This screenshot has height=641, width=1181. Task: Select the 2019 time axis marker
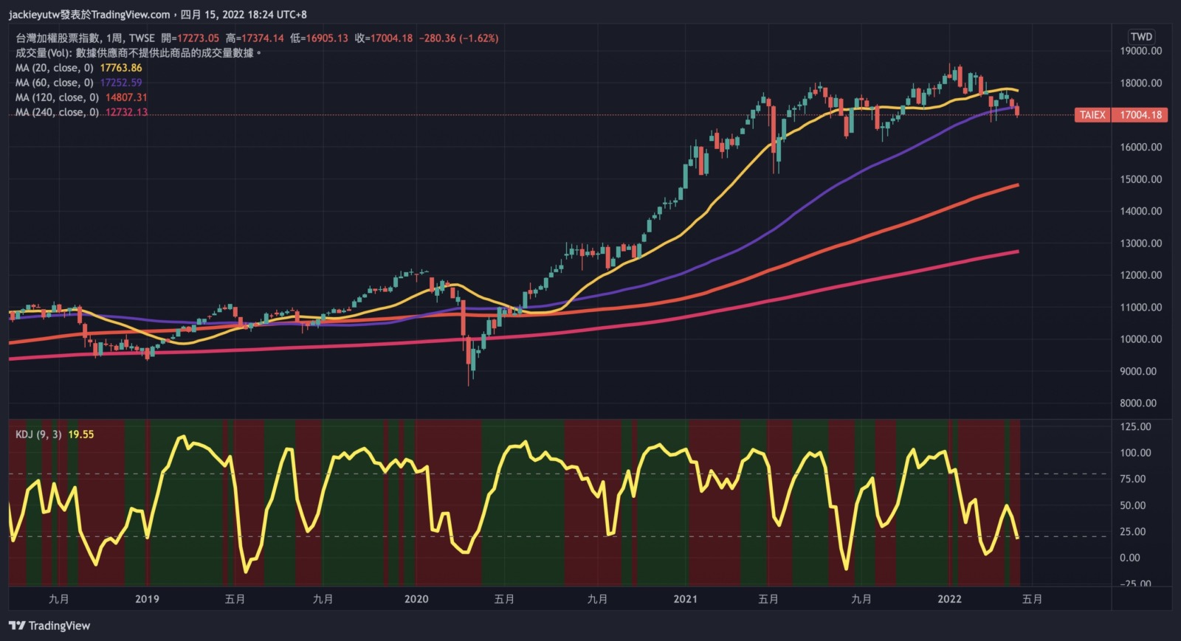click(x=147, y=599)
